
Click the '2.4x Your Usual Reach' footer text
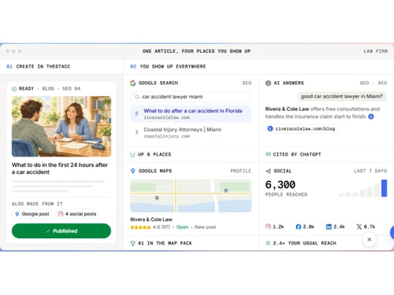[x=305, y=243]
